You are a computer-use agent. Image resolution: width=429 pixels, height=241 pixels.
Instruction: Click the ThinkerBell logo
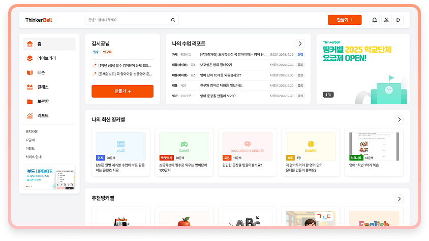39,20
